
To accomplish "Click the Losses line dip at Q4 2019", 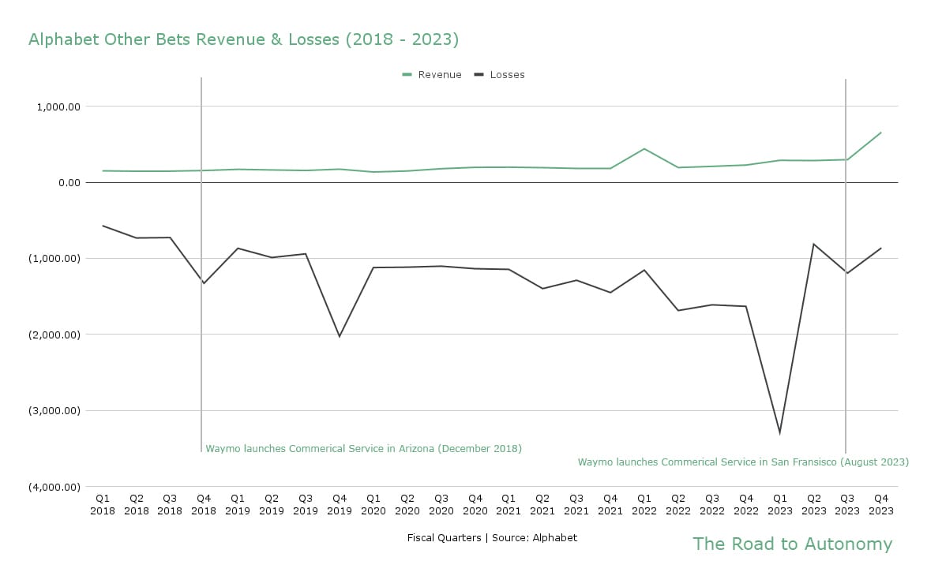I will [x=340, y=336].
